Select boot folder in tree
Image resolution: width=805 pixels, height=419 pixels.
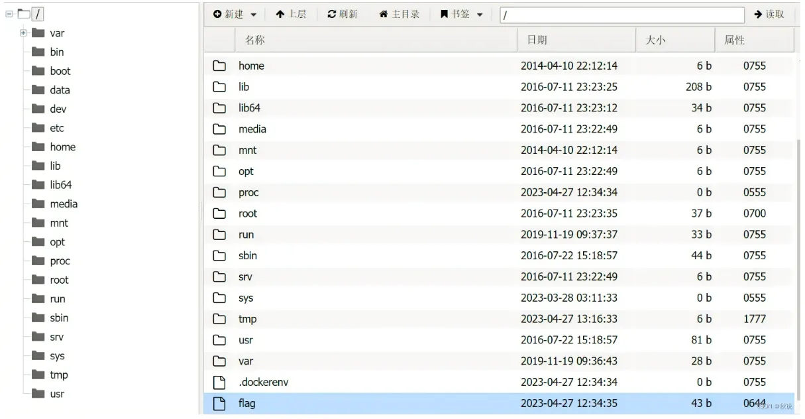tap(60, 71)
